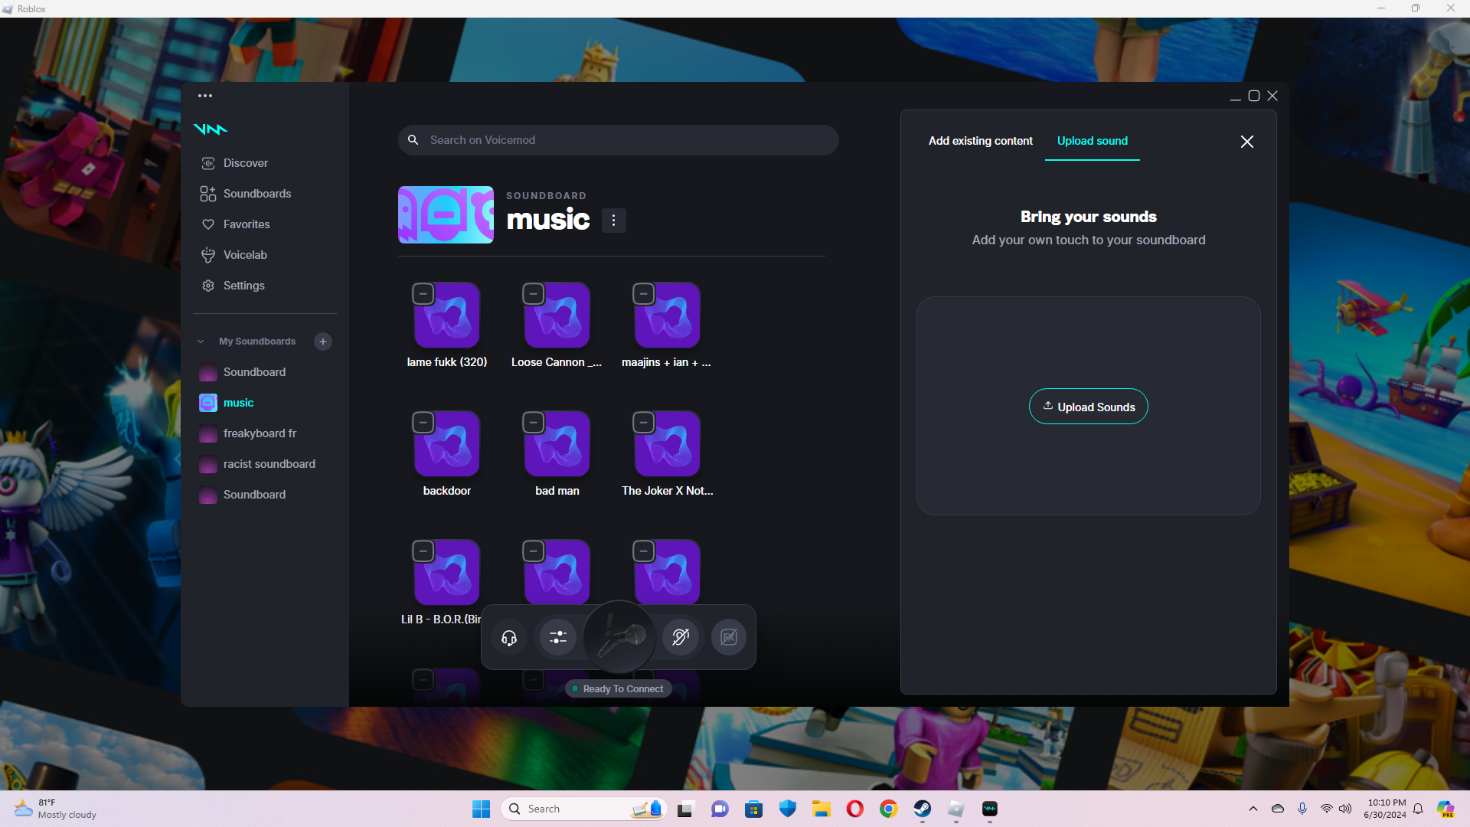
Task: Open Steam from the taskbar
Action: (x=923, y=809)
